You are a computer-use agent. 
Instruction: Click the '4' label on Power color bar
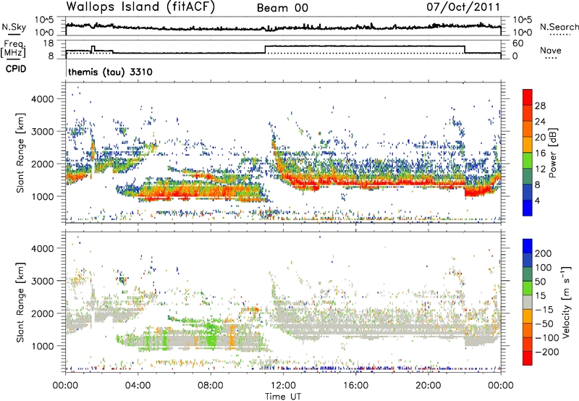coord(537,200)
